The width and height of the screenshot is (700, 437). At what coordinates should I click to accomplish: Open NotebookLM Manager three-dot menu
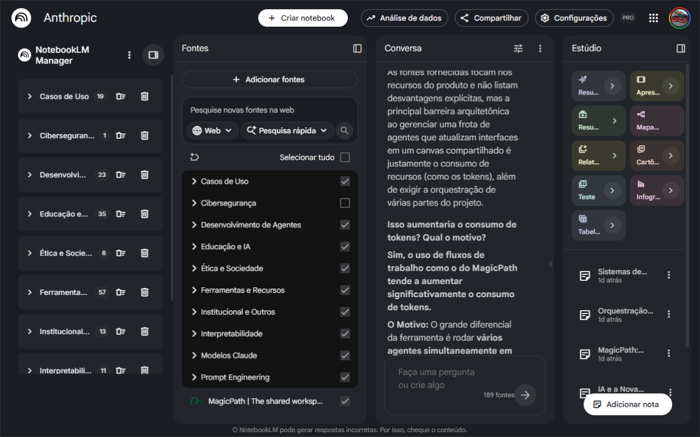pos(129,55)
